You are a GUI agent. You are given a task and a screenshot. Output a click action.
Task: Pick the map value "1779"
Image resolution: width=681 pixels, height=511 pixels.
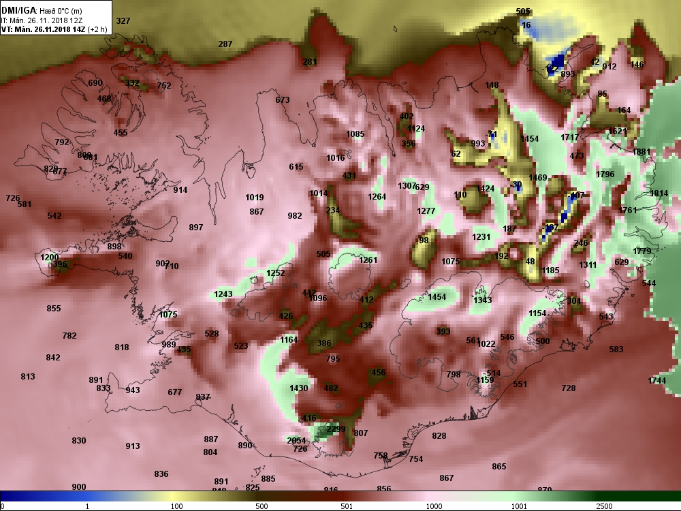pos(642,251)
